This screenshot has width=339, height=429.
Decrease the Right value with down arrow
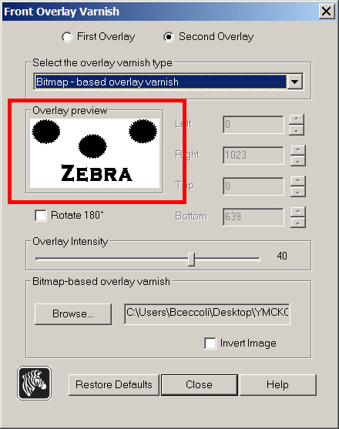point(298,162)
